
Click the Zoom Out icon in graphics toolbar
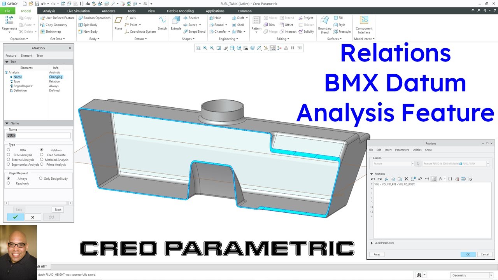212,48
